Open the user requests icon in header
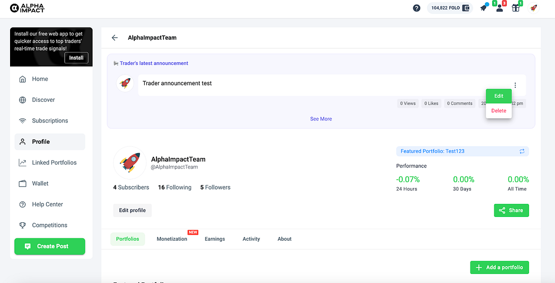This screenshot has height=283, width=555. coord(500,8)
